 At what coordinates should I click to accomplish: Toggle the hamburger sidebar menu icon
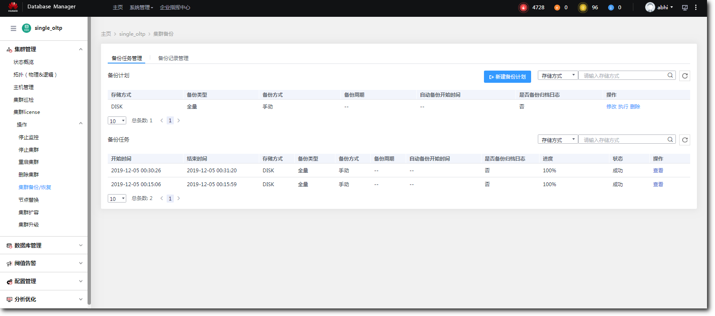[x=13, y=28]
